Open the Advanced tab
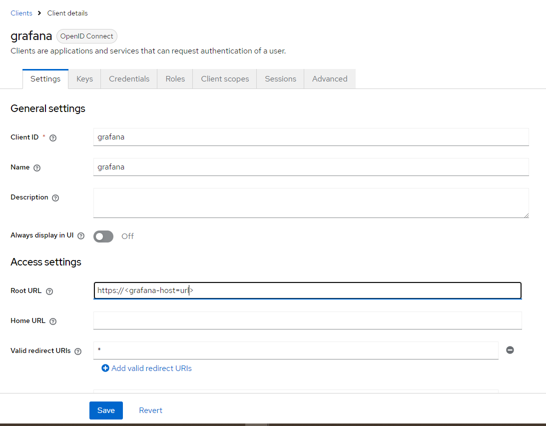This screenshot has width=546, height=426. pyautogui.click(x=330, y=79)
